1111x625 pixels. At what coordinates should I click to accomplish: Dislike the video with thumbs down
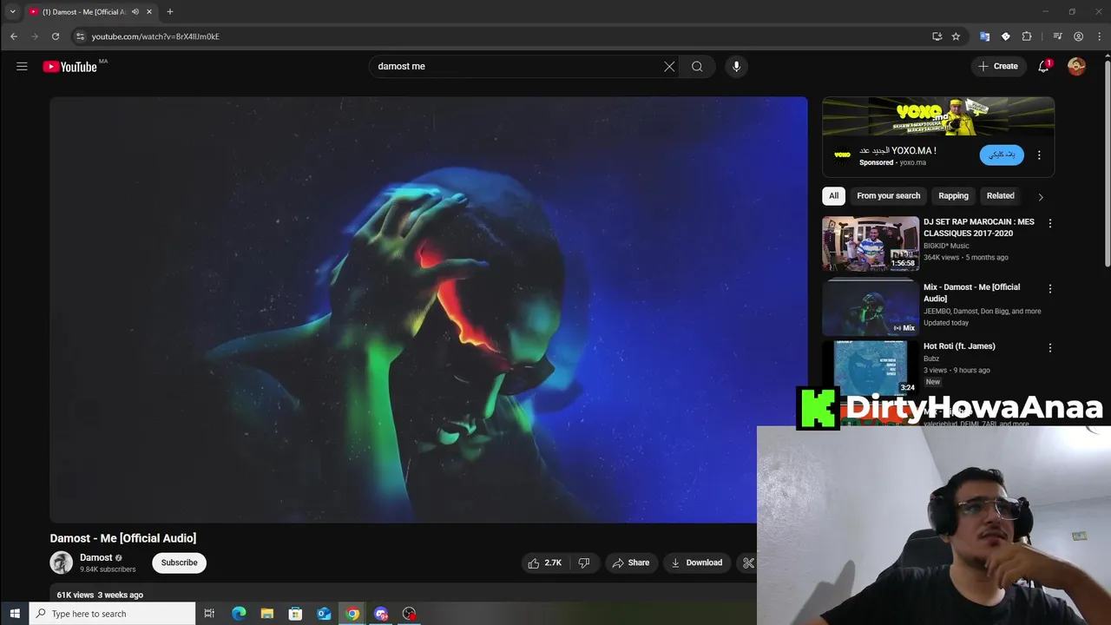[x=584, y=562]
